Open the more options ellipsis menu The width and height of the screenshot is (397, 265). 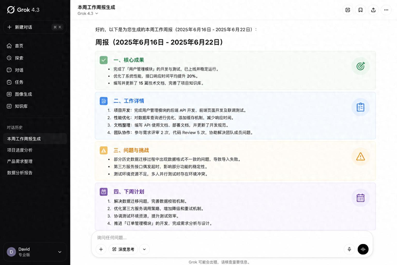(386, 10)
